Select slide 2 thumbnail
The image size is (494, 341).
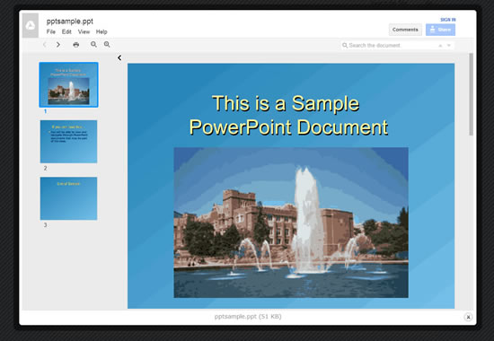click(x=68, y=142)
